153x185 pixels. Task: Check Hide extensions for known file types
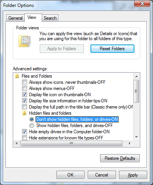click(x=24, y=138)
